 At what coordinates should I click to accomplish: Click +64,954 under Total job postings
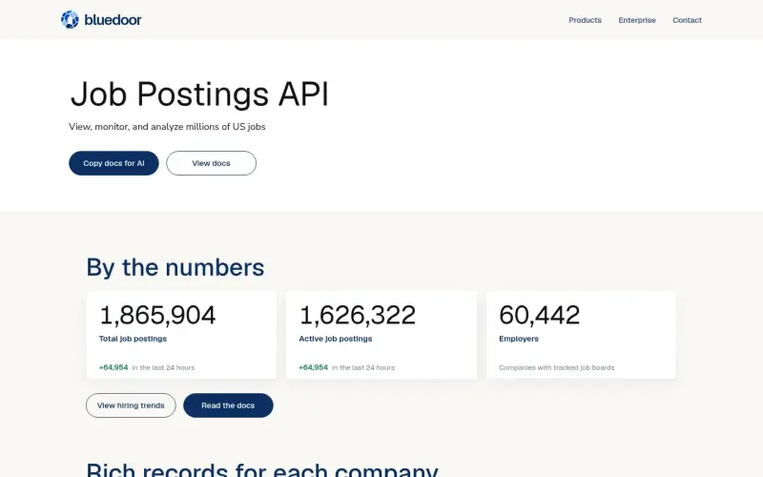click(x=113, y=367)
